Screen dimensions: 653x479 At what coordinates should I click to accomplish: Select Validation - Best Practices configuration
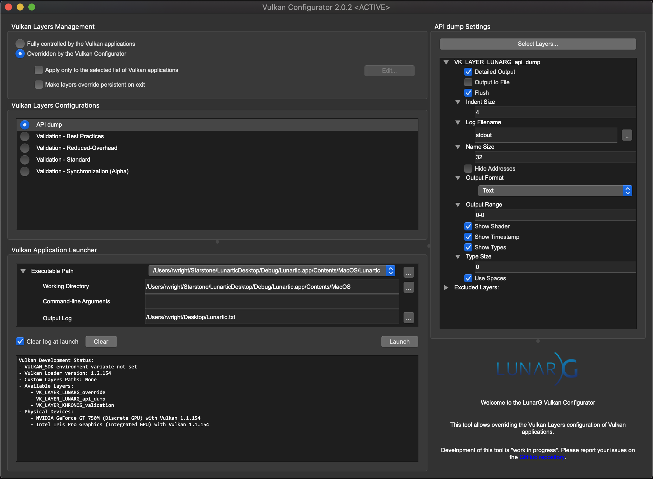coord(25,137)
